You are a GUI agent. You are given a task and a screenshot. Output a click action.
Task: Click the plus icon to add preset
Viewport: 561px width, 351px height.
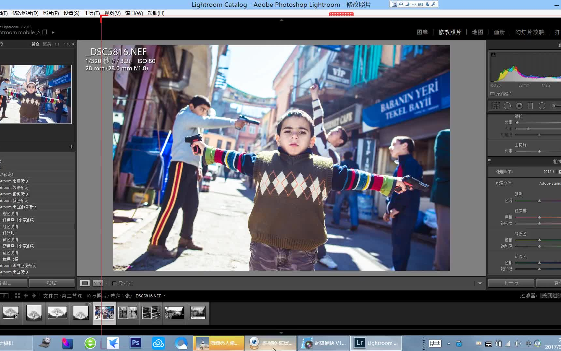[x=71, y=147]
